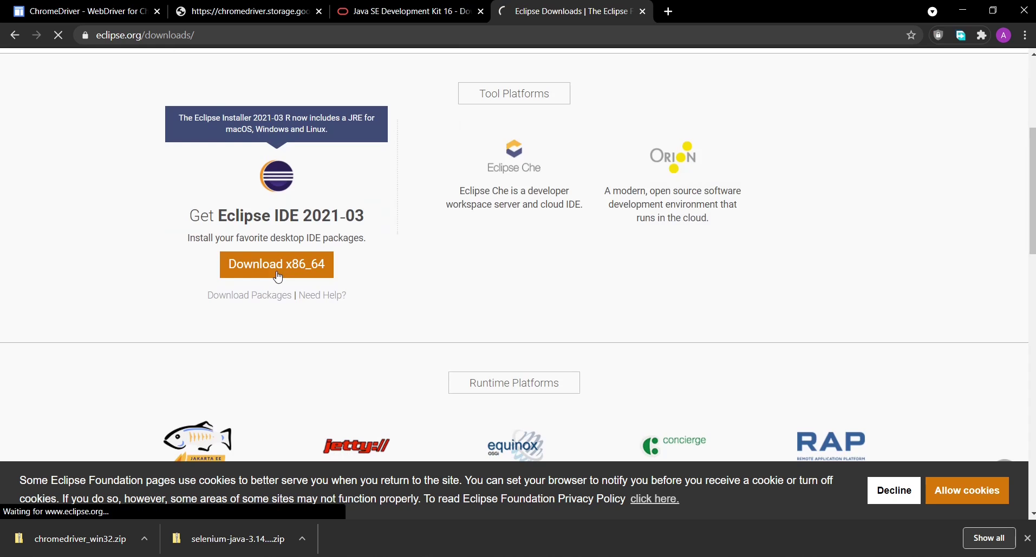
Task: Open the tab search dropdown circle icon
Action: 933,11
